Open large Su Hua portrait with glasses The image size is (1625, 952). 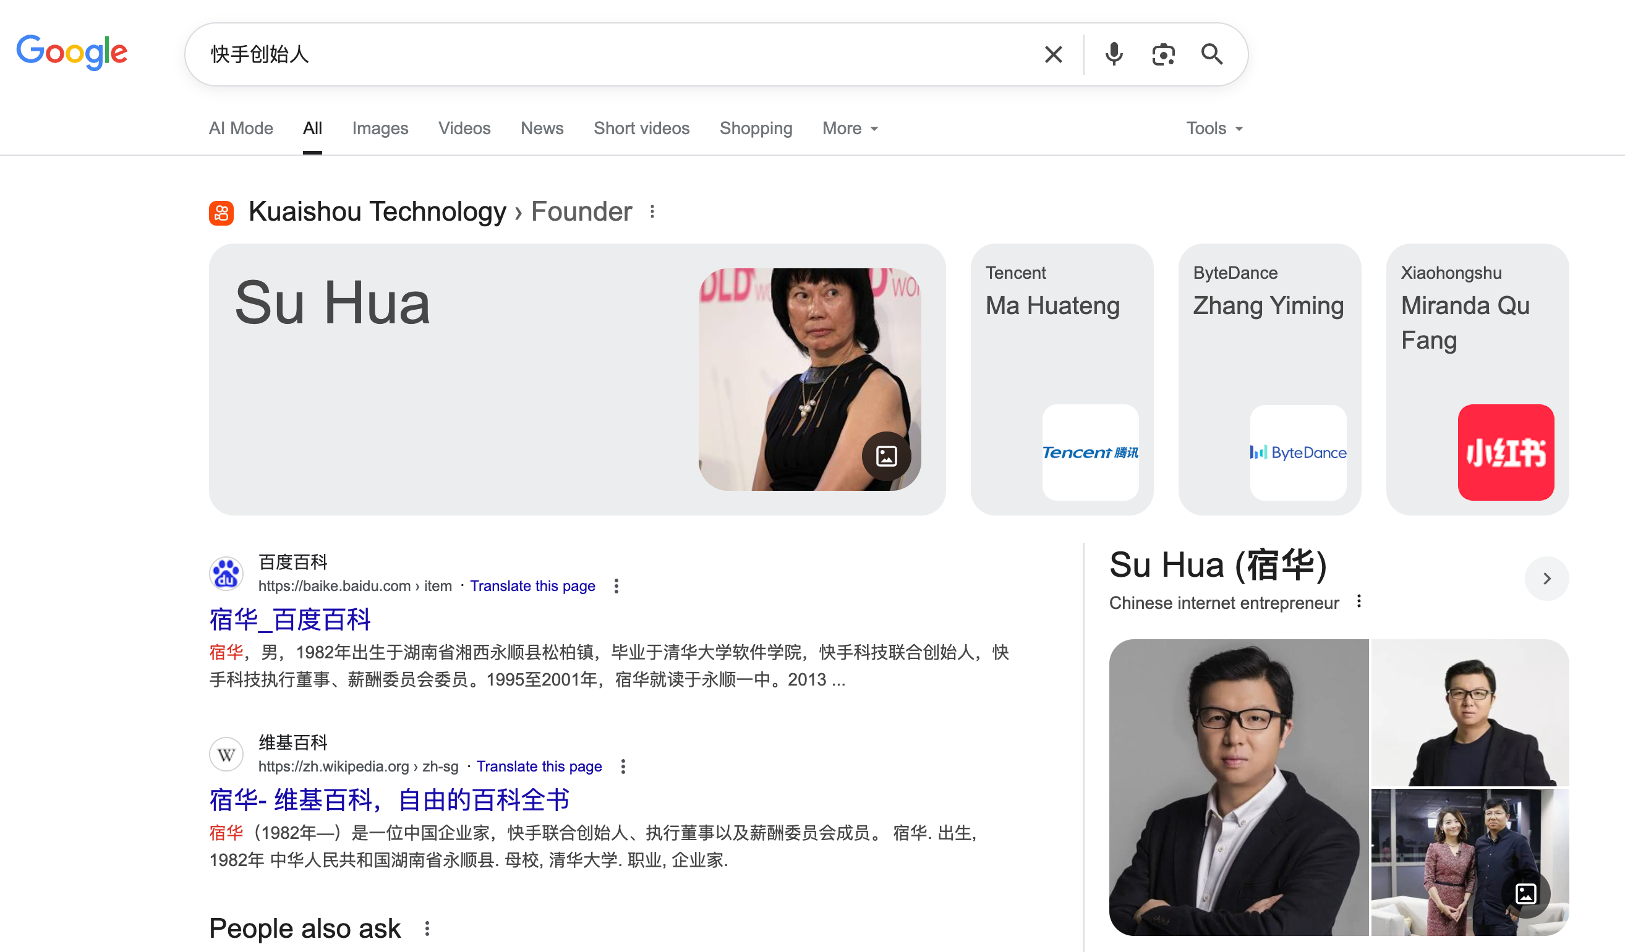pos(1238,787)
